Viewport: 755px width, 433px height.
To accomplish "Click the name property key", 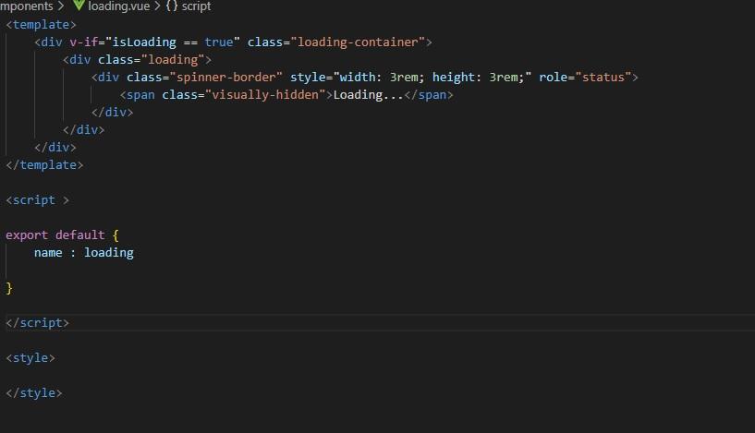I will [x=48, y=253].
